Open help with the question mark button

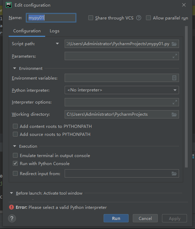tap(12, 218)
